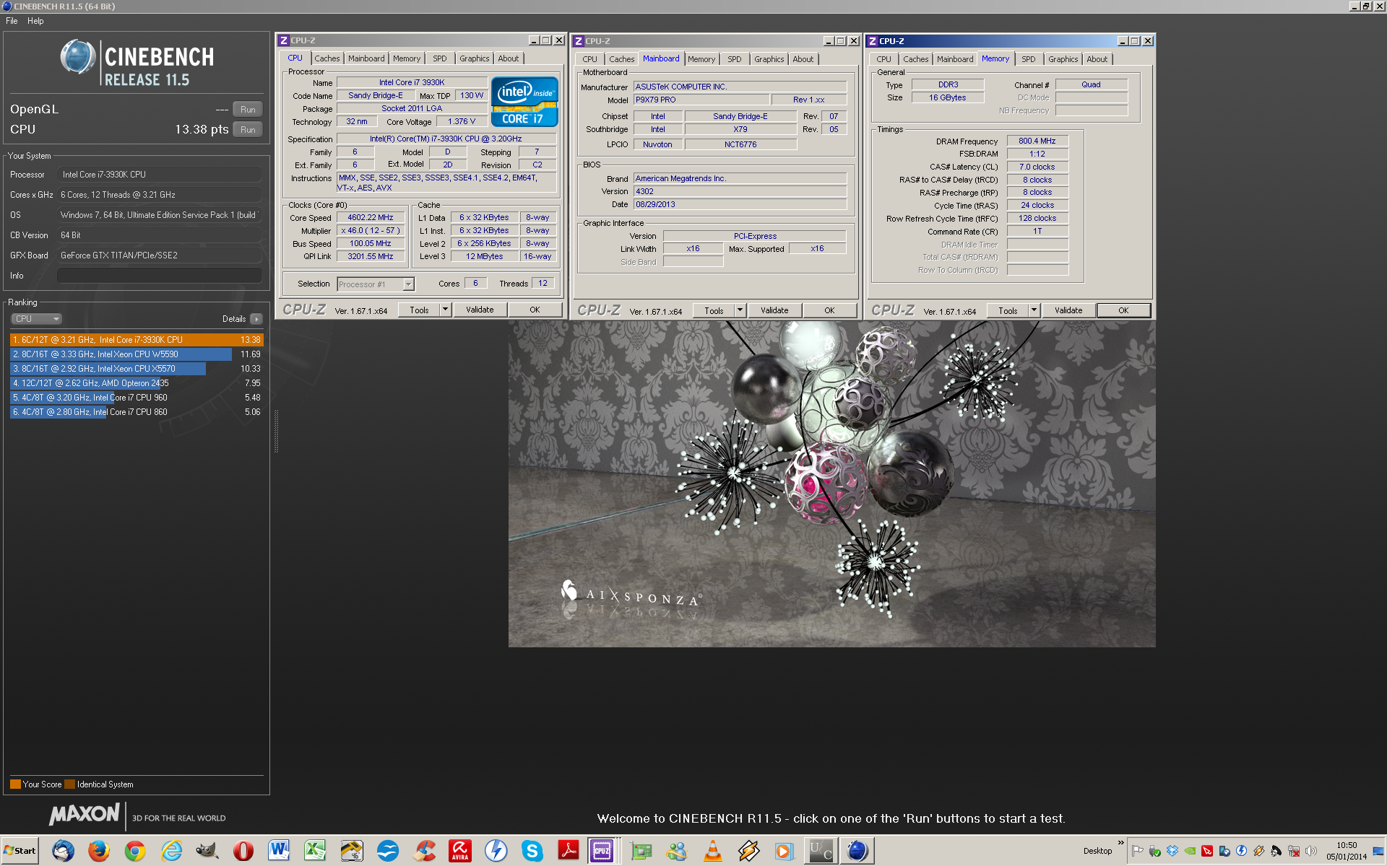Viewport: 1387px width, 866px height.
Task: Open Google Chrome taskbar icon
Action: pos(135,851)
